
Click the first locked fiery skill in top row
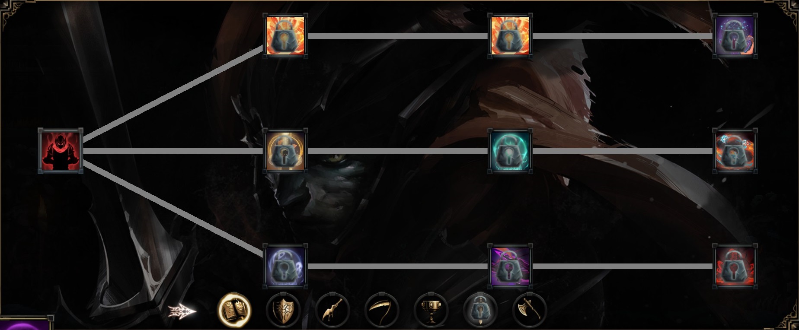(x=285, y=36)
